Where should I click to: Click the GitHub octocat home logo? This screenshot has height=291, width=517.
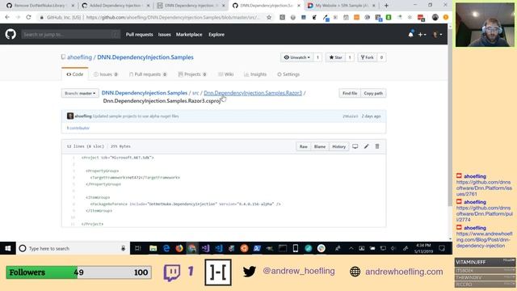[x=11, y=34]
